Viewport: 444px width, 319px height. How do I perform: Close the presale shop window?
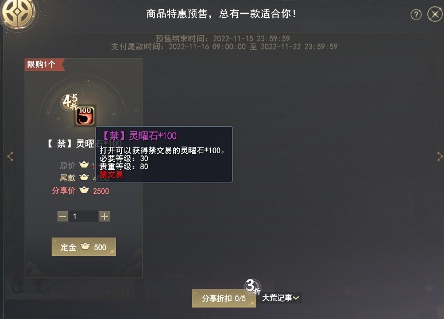(x=435, y=14)
